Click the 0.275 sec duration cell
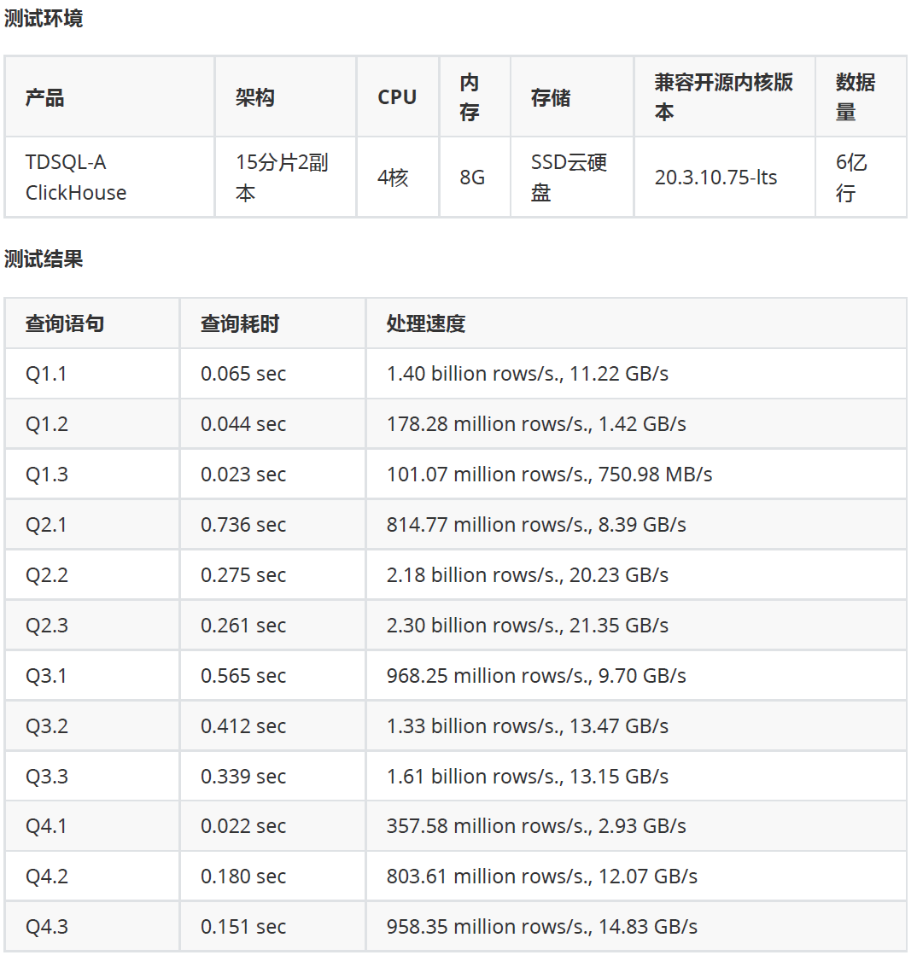Screen dimensions: 917x961 (272, 575)
